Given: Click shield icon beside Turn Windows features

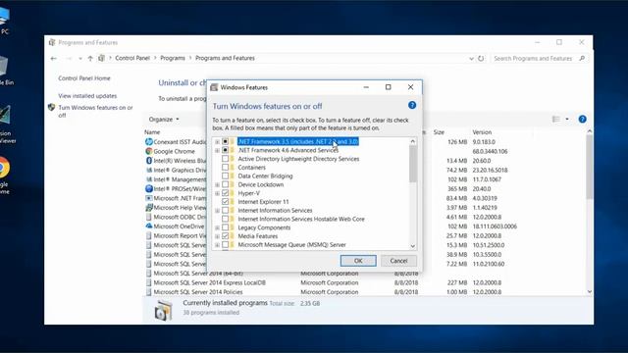Looking at the screenshot, I should pos(51,108).
